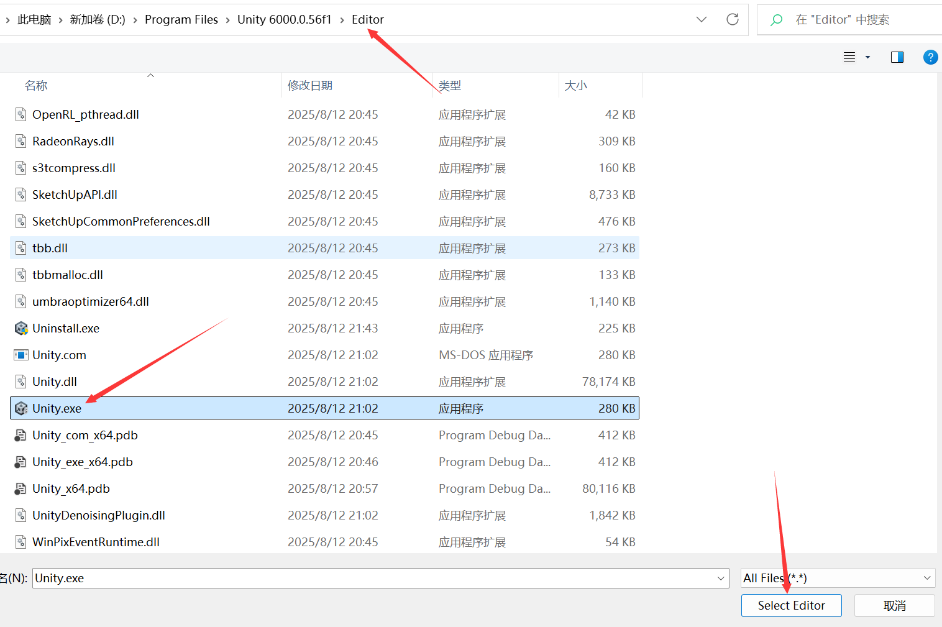
Task: Select the SketchUpAPI.dll file name
Action: point(75,195)
